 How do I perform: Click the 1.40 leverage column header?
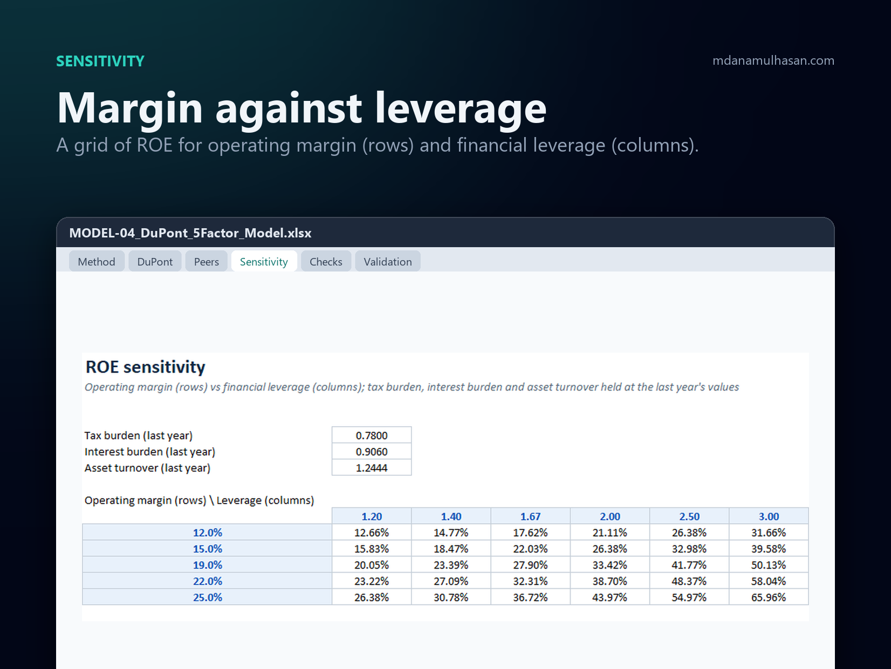pos(451,516)
